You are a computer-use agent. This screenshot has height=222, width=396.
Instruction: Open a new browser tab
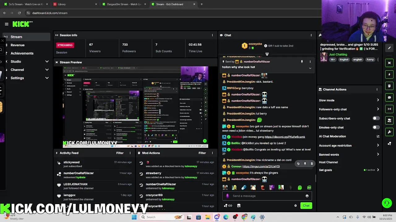[201, 4]
